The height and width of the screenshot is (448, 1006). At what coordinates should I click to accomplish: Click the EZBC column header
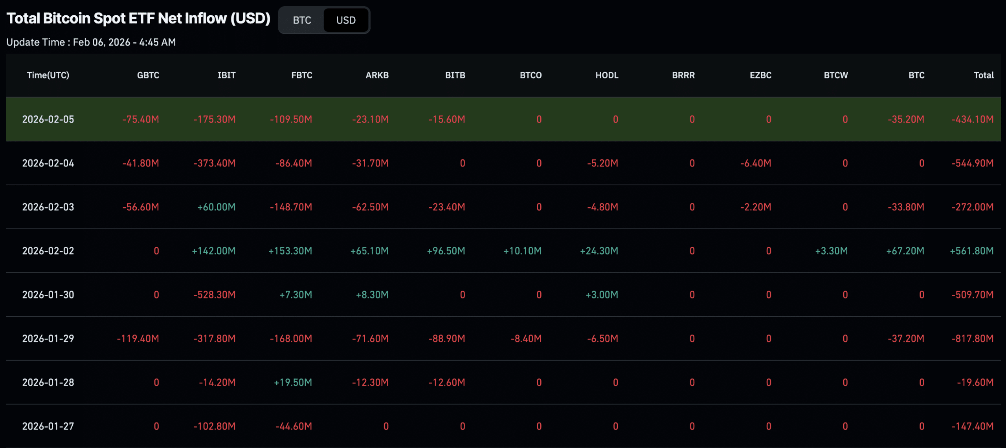tap(760, 75)
